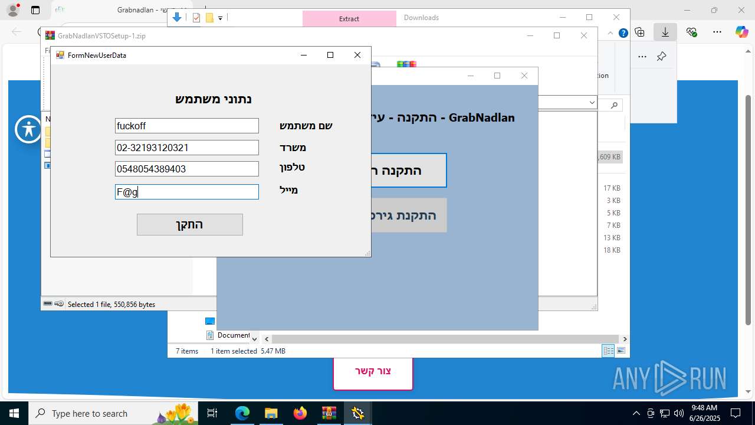
Task: Click the Windows Start button
Action: click(14, 413)
